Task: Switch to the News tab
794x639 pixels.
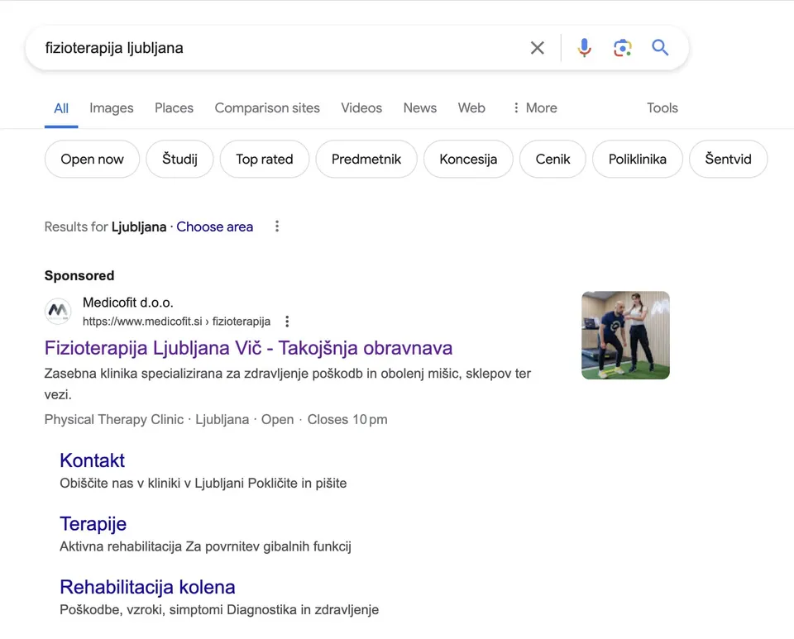Action: click(420, 108)
